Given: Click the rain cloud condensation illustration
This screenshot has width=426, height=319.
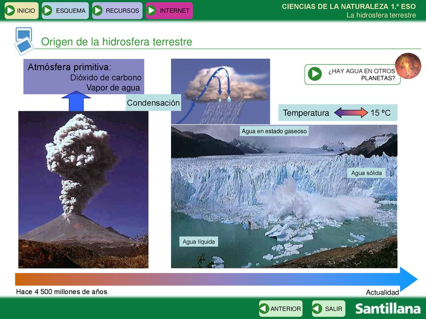Looking at the screenshot, I should pyautogui.click(x=220, y=91).
